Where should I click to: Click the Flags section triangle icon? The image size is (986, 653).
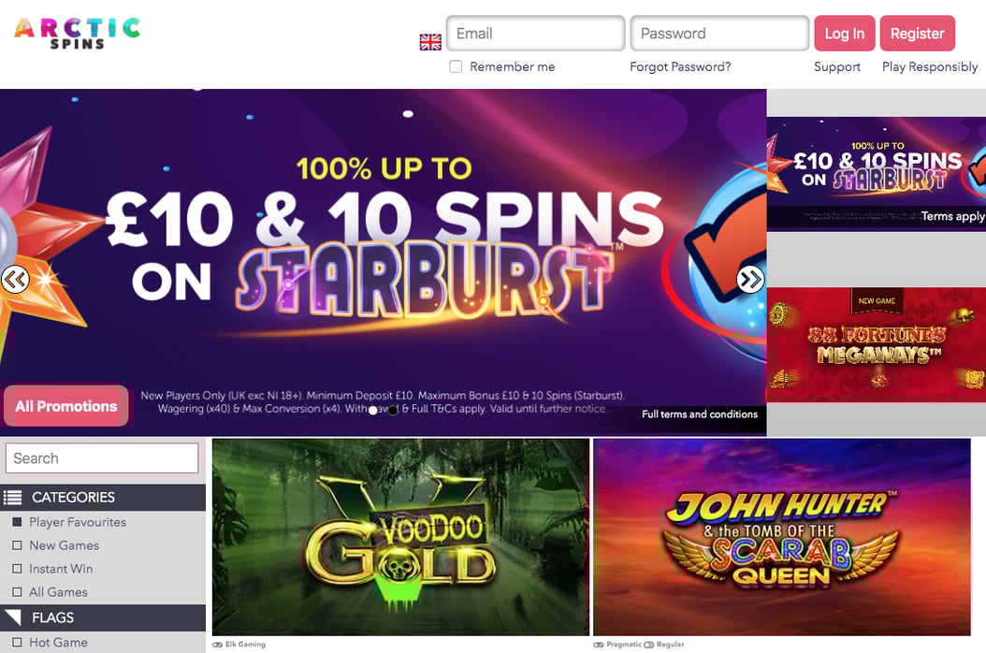[12, 617]
